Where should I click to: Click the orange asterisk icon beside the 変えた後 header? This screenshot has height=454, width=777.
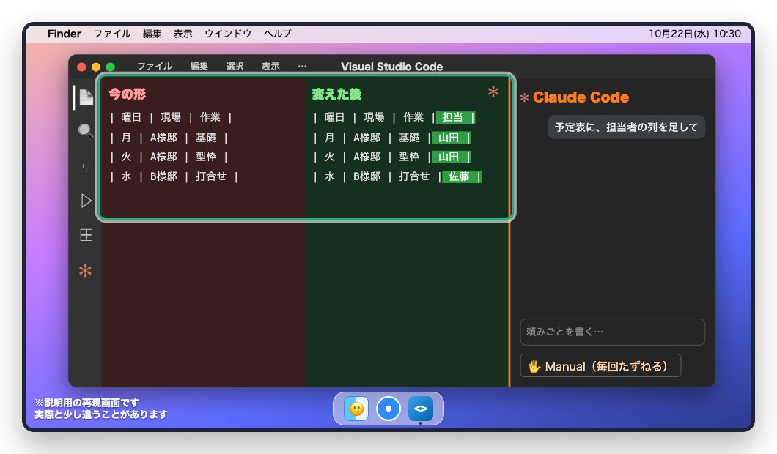(x=493, y=92)
